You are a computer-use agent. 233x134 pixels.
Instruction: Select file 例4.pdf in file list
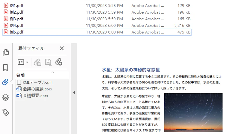tap(16, 26)
